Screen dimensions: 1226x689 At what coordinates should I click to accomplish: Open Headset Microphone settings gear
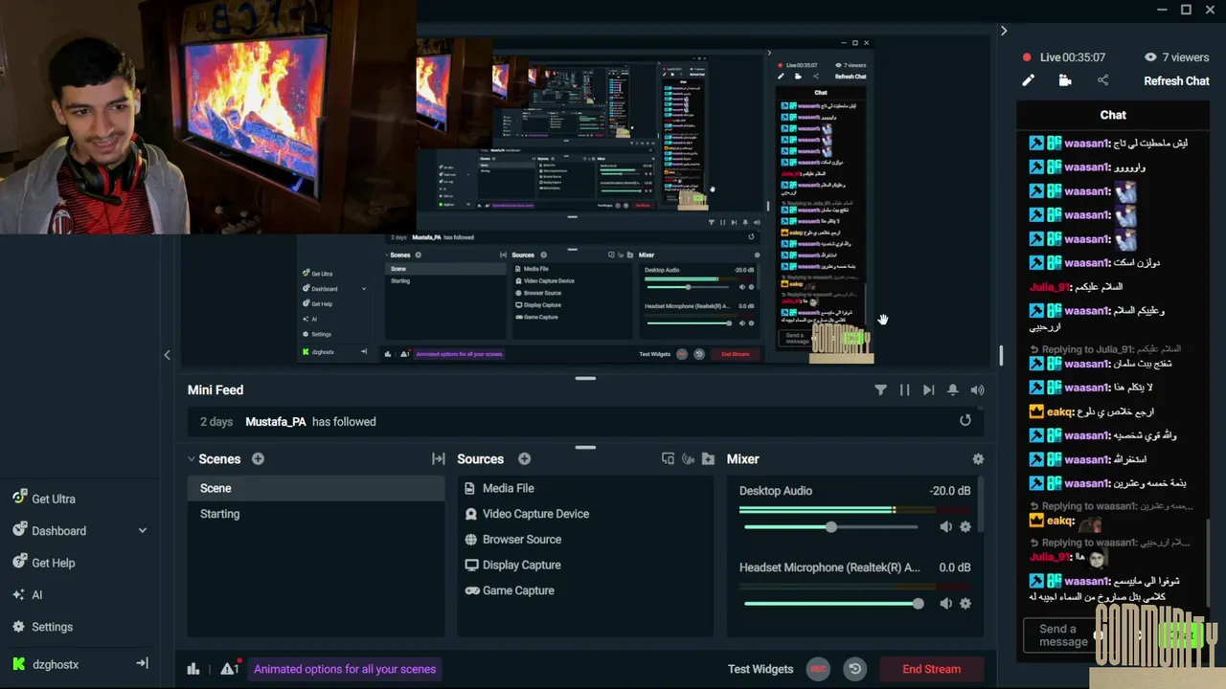(965, 603)
